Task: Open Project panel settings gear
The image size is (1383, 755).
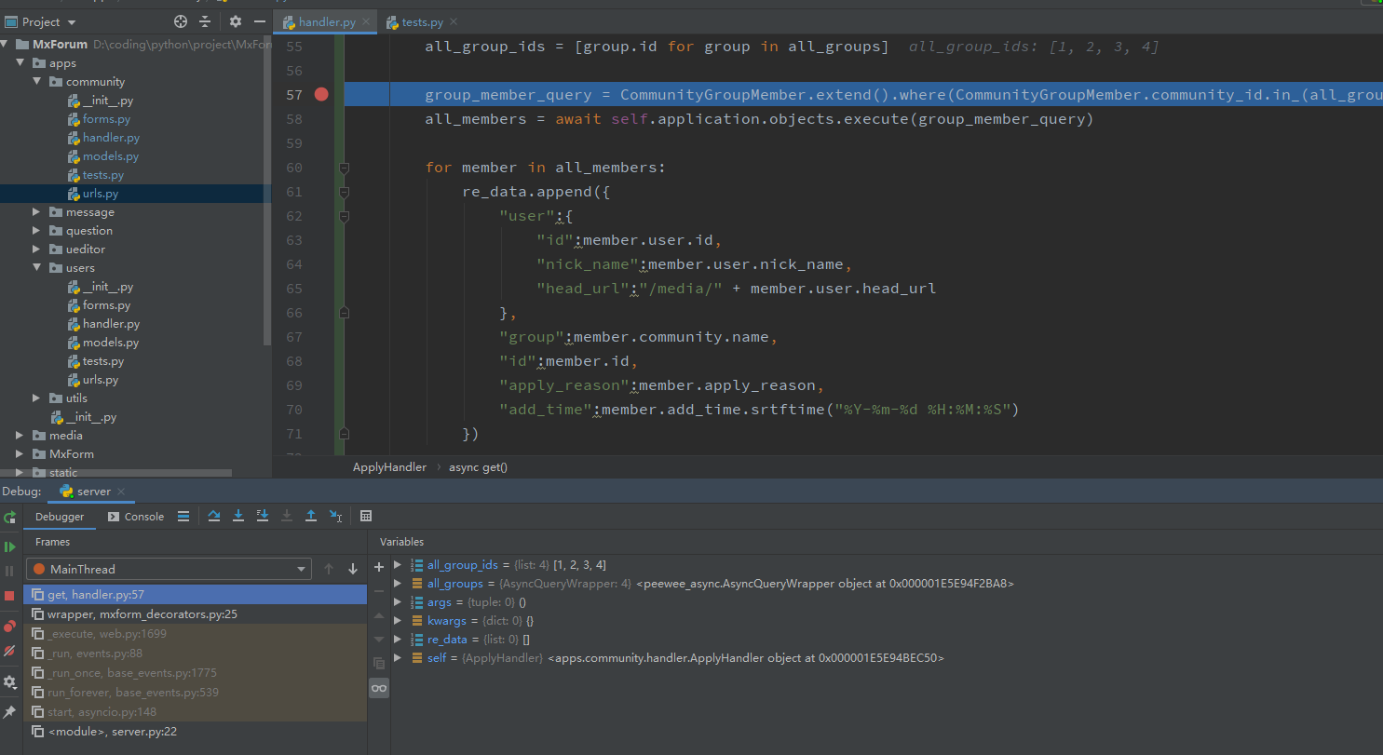Action: (x=236, y=21)
